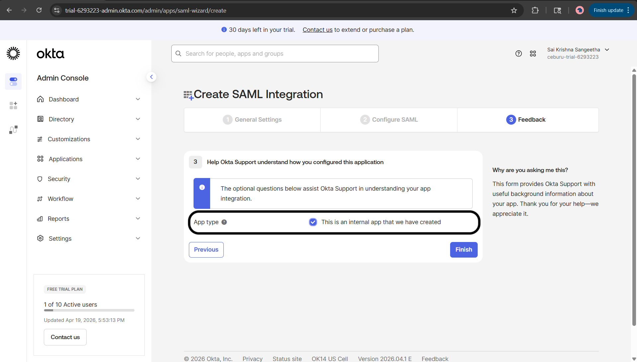Click the FREE TRIAL PLAN badge

(x=65, y=289)
